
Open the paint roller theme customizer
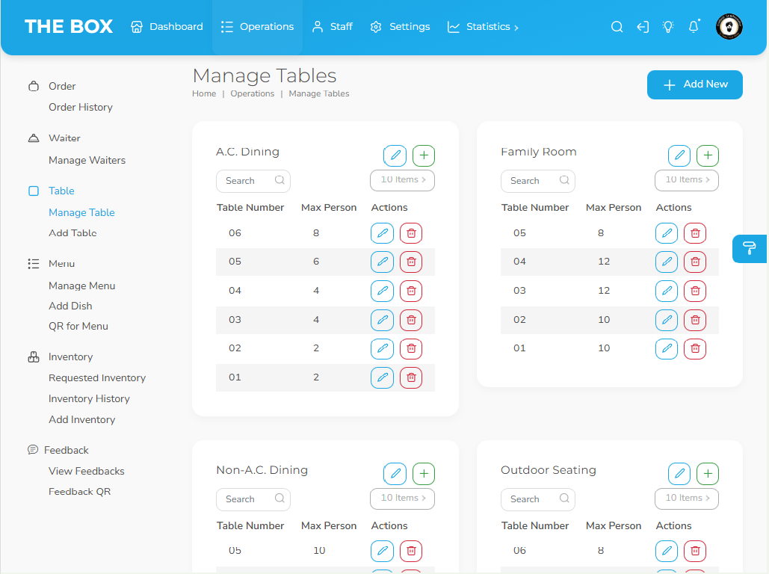[750, 249]
